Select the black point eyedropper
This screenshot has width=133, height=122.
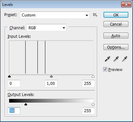(107, 59)
